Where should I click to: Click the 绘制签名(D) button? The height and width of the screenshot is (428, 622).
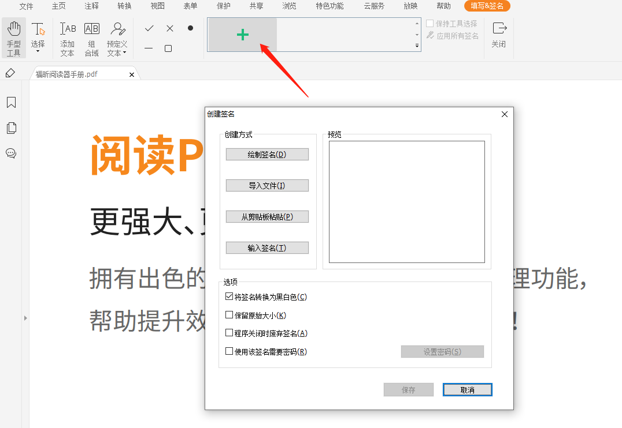pos(267,155)
